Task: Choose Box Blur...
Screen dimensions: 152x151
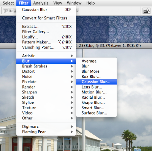Action: pos(96,77)
